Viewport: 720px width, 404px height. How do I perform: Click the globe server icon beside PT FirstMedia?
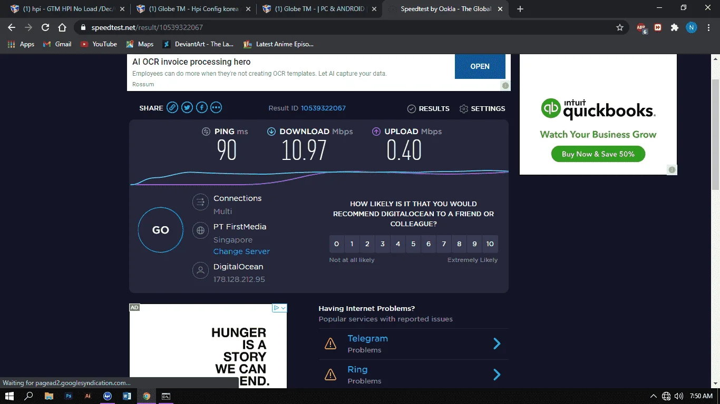point(200,230)
